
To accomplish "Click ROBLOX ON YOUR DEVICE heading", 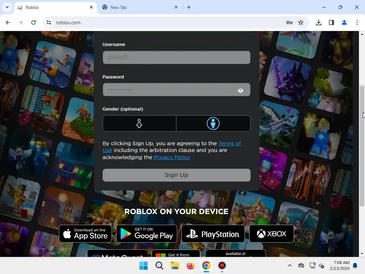I will pos(176,211).
